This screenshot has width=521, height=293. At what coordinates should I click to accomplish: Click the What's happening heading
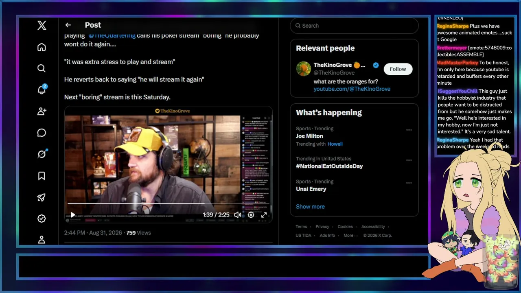pyautogui.click(x=329, y=113)
